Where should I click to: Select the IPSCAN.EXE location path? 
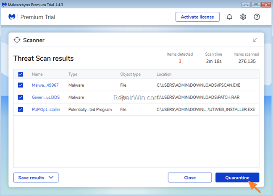coord(199,85)
